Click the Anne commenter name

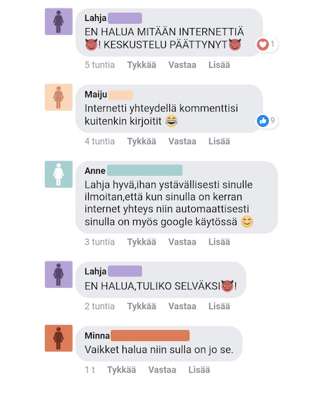point(95,171)
